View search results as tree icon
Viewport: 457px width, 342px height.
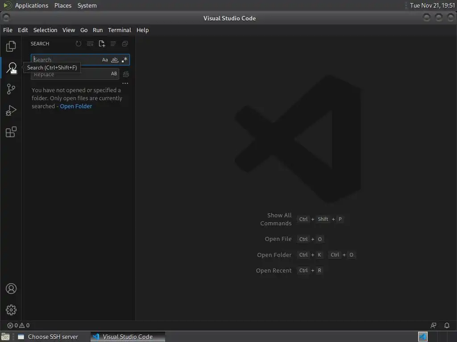coord(113,44)
